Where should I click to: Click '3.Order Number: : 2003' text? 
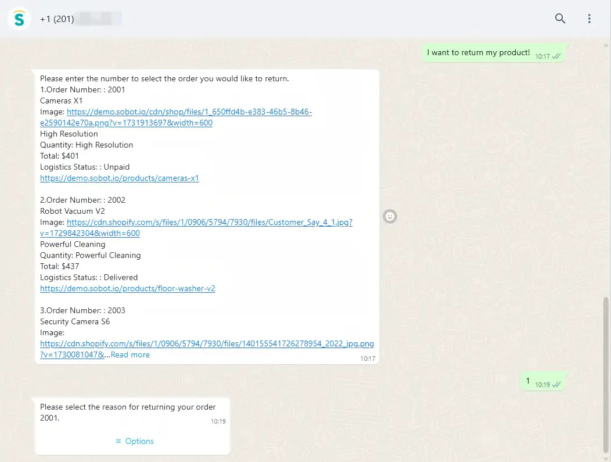point(82,310)
